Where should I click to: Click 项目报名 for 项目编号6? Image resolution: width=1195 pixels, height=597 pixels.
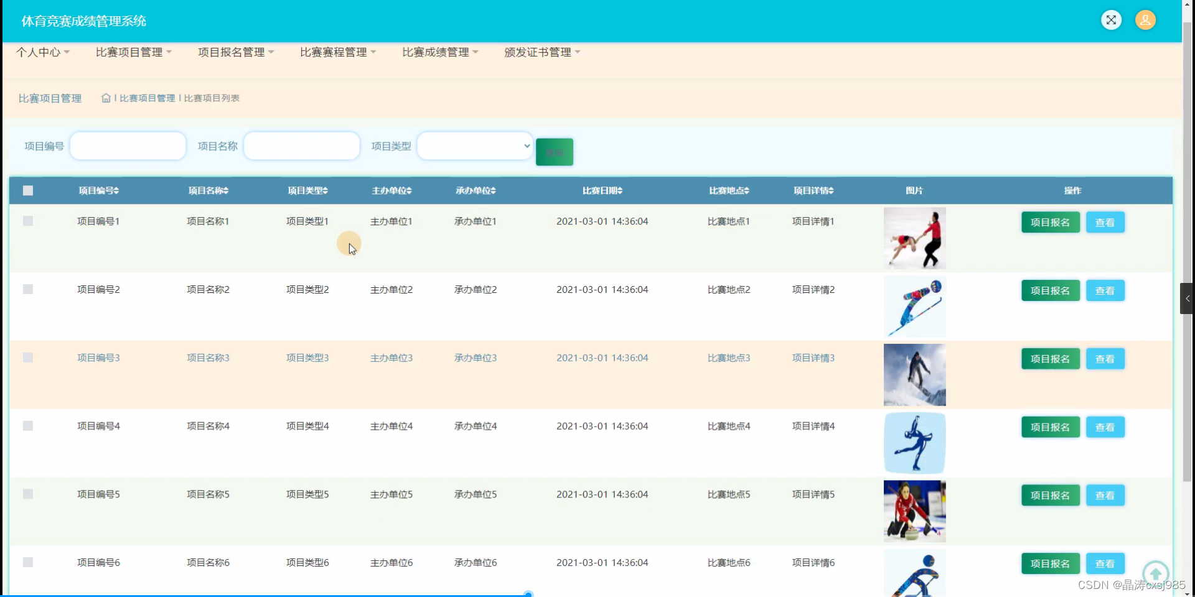(x=1051, y=564)
